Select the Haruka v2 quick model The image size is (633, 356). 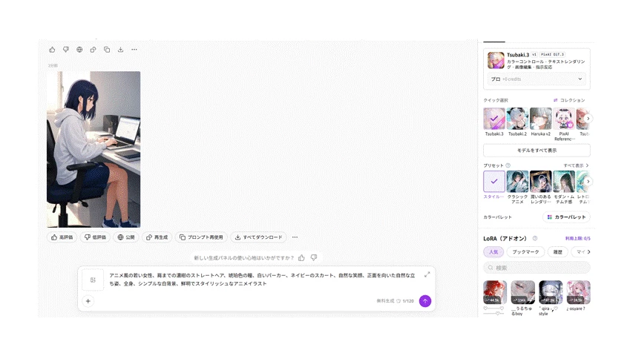[x=540, y=122]
